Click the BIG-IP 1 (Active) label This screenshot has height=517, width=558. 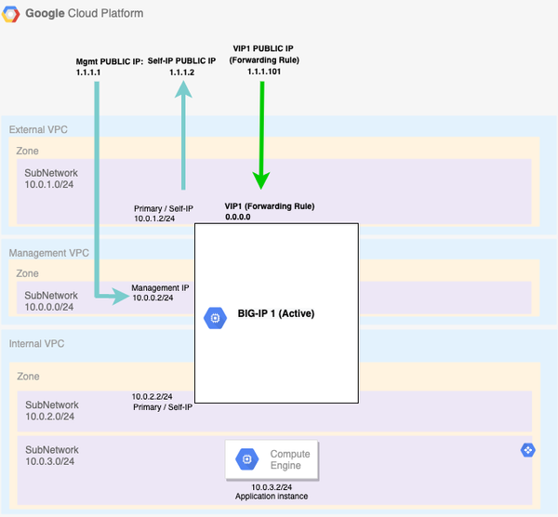click(x=276, y=314)
